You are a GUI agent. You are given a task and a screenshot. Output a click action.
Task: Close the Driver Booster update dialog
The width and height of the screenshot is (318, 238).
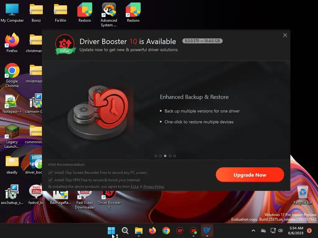coord(285,35)
